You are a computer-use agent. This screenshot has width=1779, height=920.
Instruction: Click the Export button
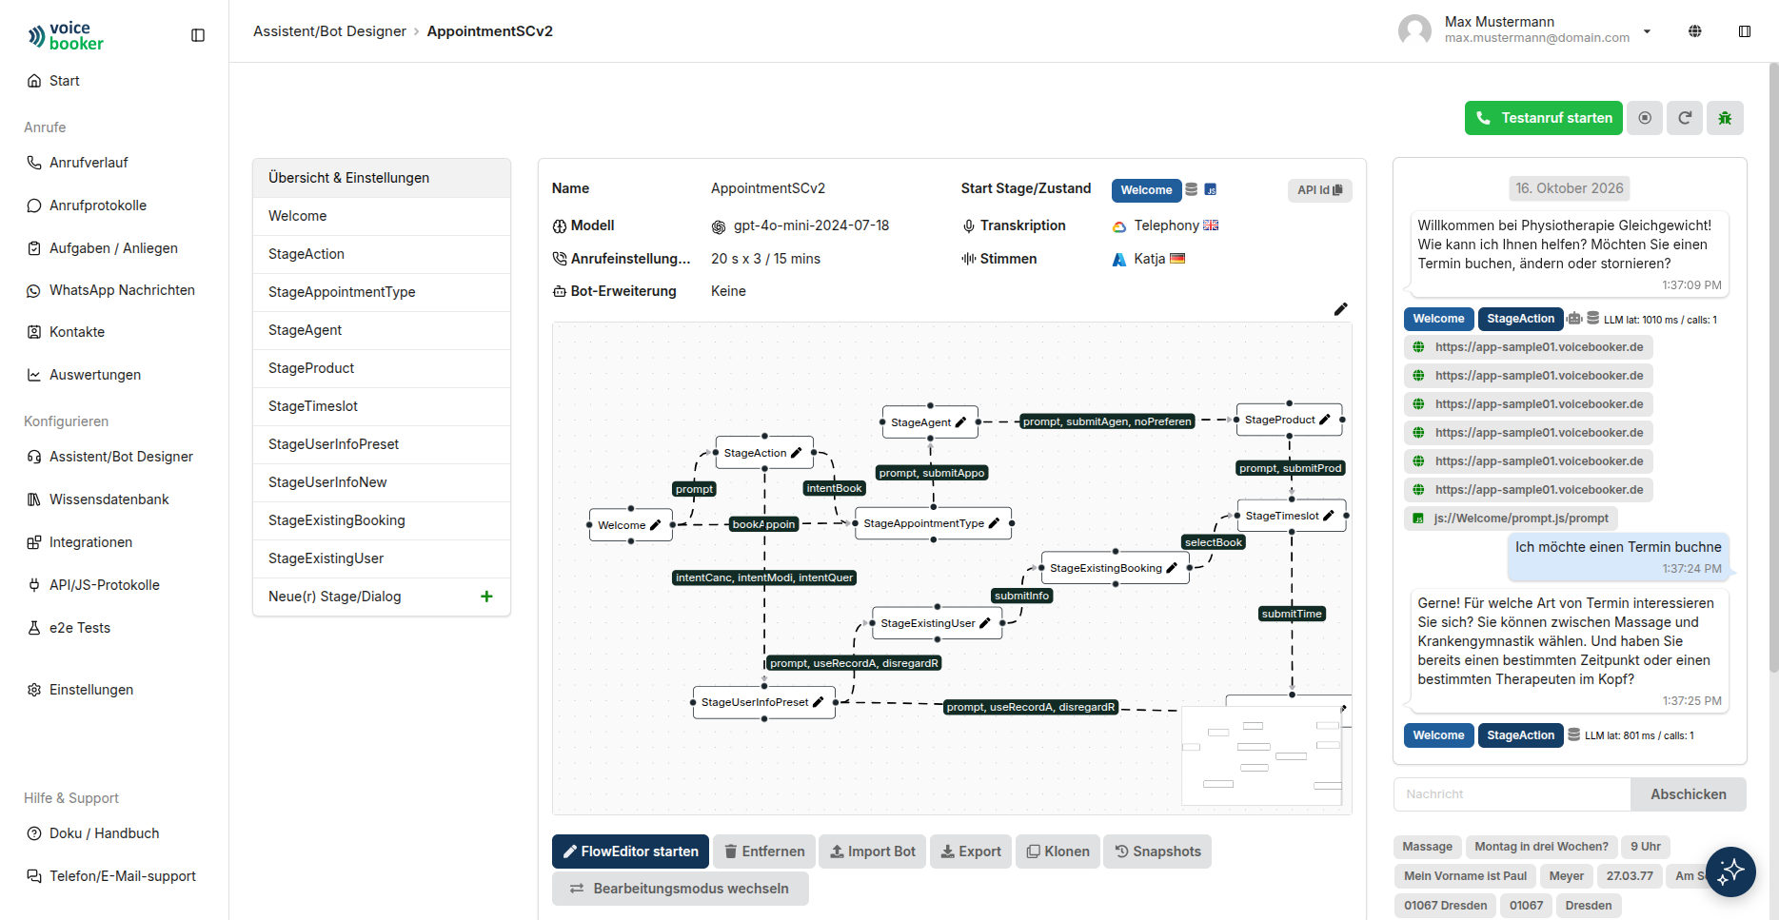pos(971,851)
